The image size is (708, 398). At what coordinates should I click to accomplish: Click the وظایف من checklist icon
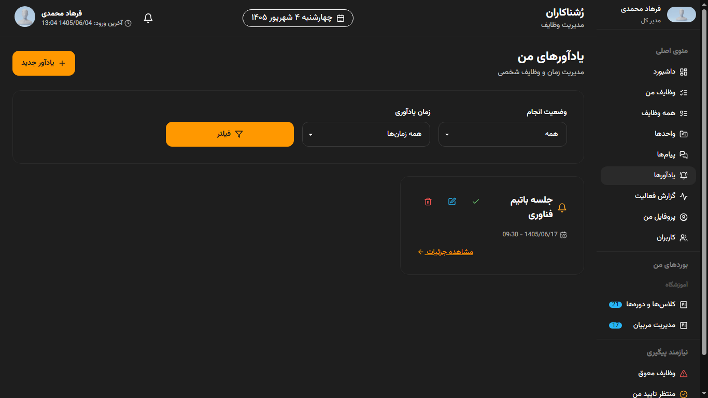(x=684, y=93)
